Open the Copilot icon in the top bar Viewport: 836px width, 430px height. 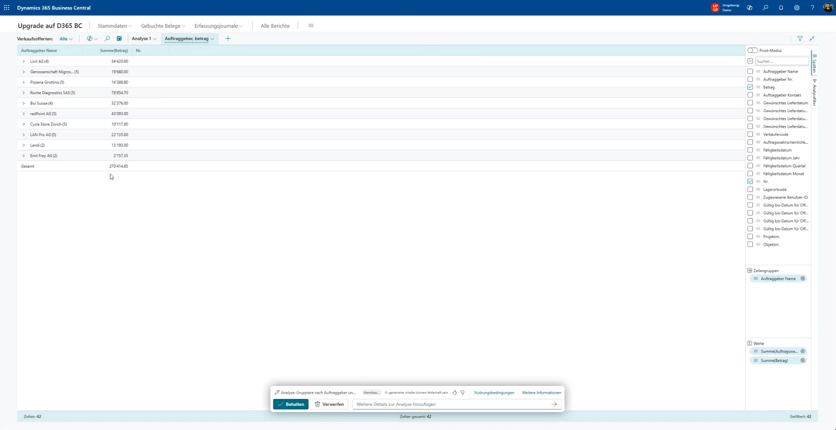coord(750,8)
